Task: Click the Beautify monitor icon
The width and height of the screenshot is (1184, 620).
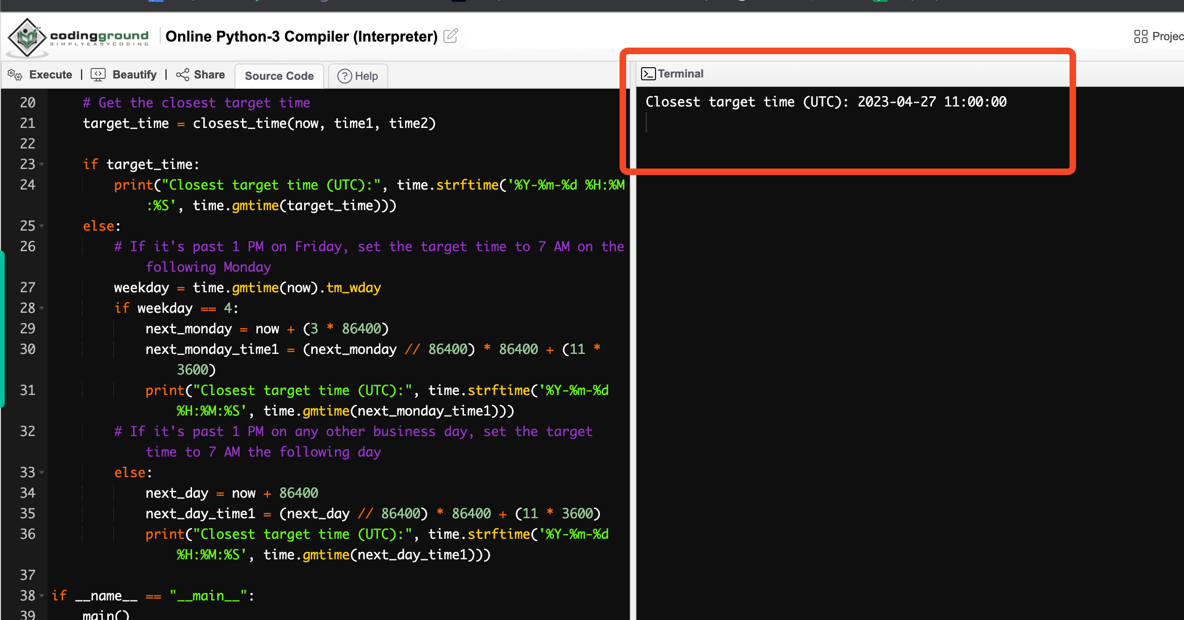Action: [x=98, y=75]
